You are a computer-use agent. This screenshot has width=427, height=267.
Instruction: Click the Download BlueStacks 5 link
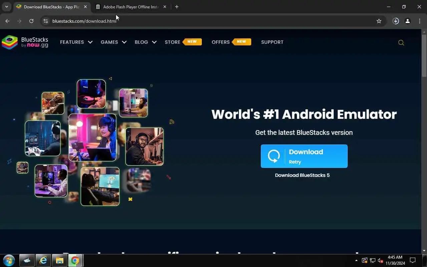coord(302,175)
